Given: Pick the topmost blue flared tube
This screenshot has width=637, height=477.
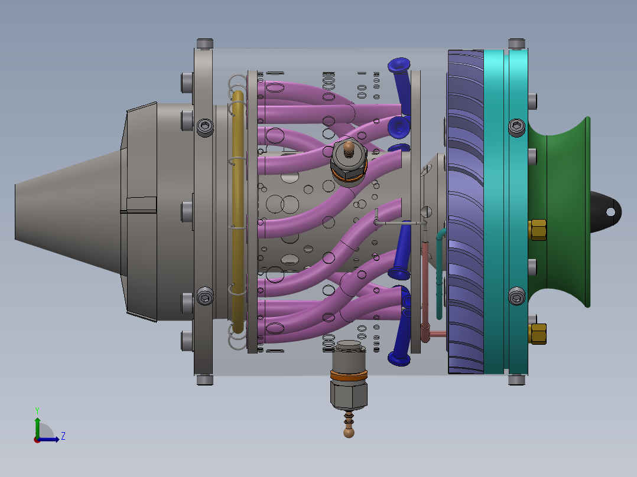Looking at the screenshot, I should click(x=401, y=84).
